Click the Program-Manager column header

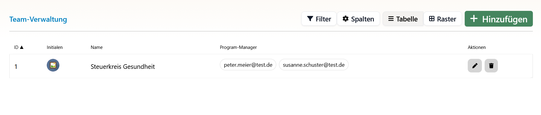point(238,47)
